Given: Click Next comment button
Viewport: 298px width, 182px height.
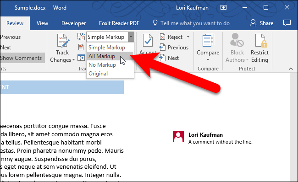Looking at the screenshot, I should click(6, 48).
